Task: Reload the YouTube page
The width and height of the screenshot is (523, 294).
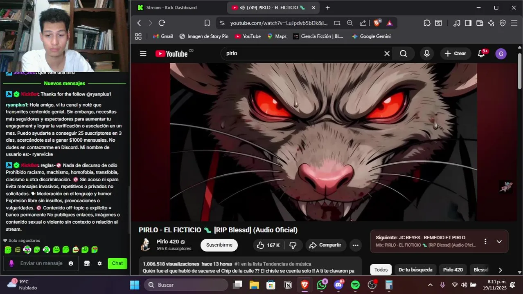Action: [x=162, y=23]
